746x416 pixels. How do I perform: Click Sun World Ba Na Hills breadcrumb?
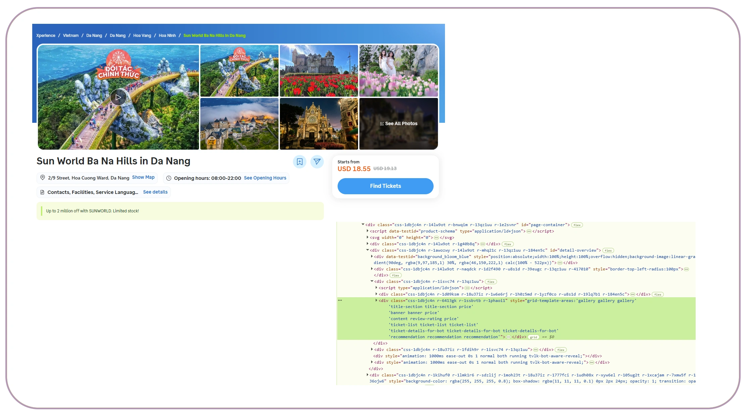tap(214, 36)
